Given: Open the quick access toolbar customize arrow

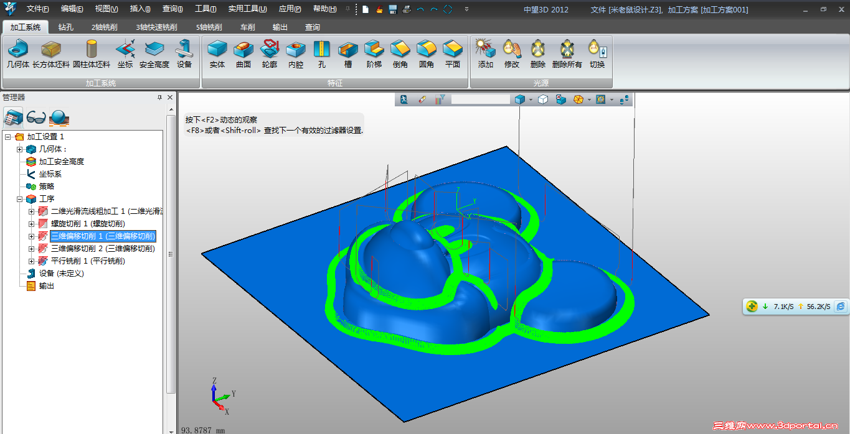Looking at the screenshot, I should pos(467,10).
